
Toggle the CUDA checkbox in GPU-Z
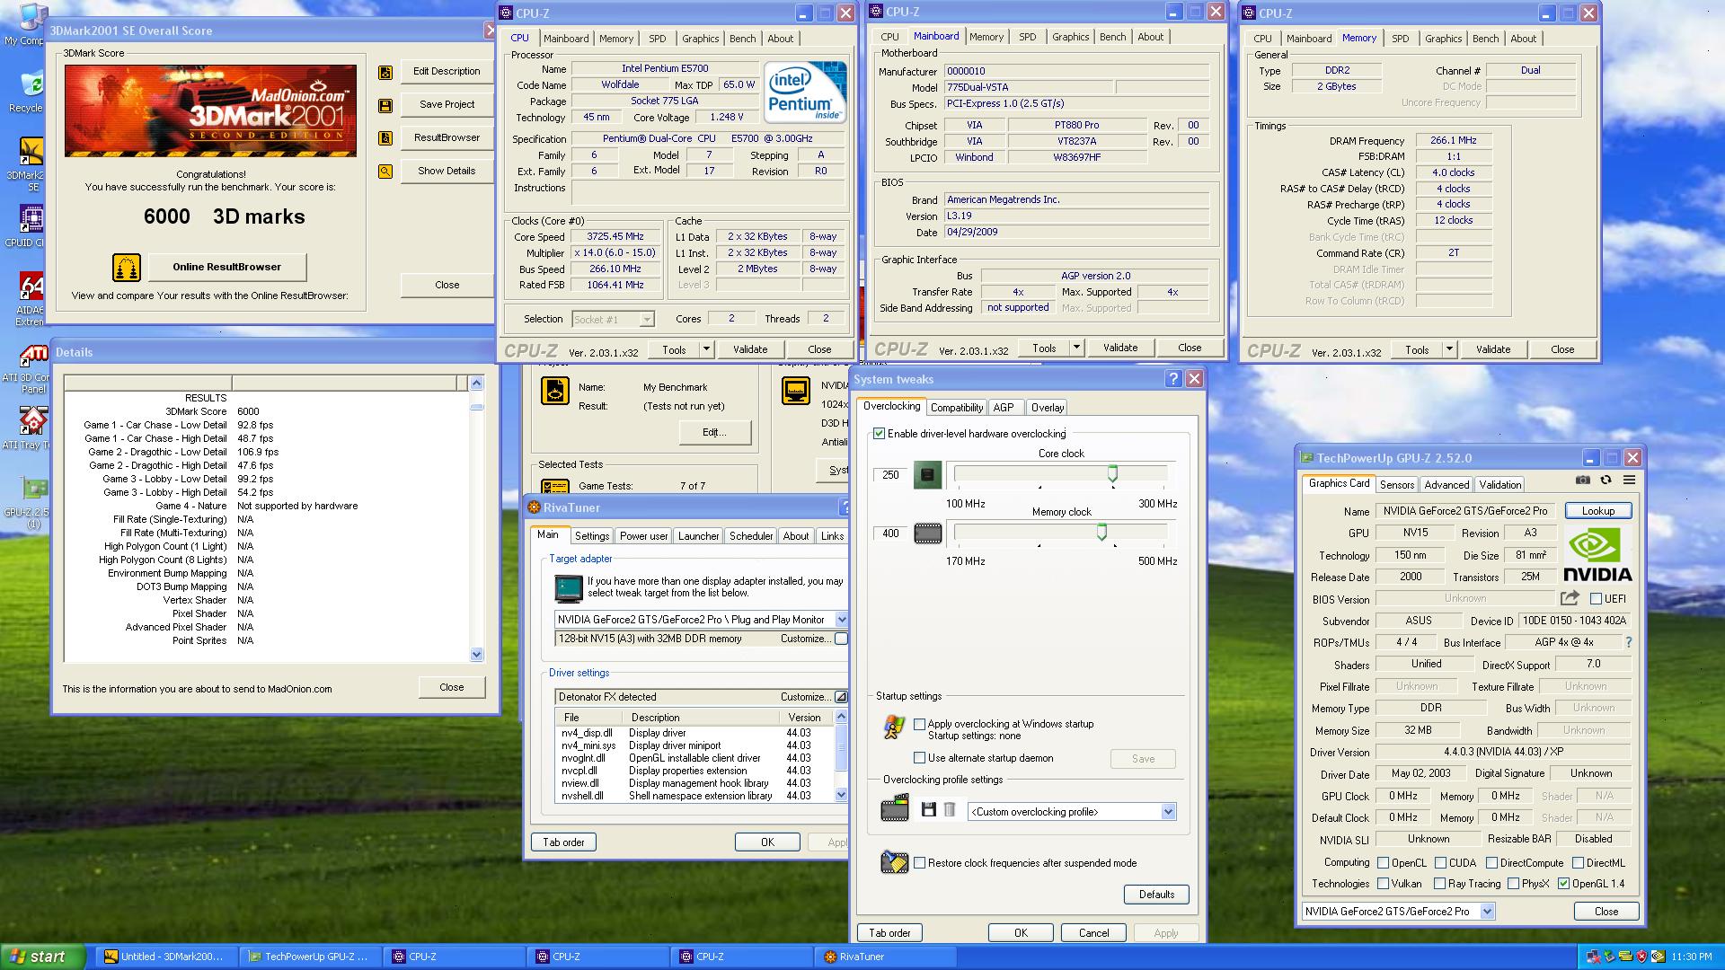click(1440, 863)
